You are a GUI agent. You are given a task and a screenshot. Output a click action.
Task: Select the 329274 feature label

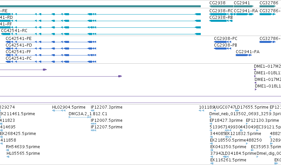coord(7,107)
